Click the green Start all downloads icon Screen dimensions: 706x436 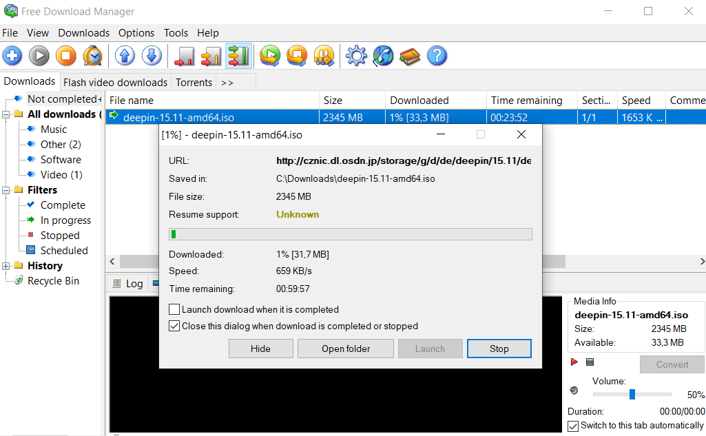click(270, 56)
